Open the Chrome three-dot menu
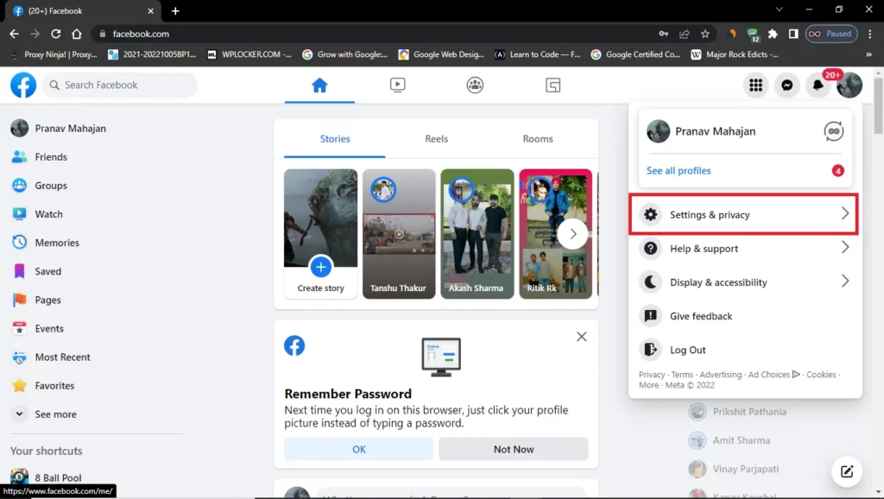 870,34
